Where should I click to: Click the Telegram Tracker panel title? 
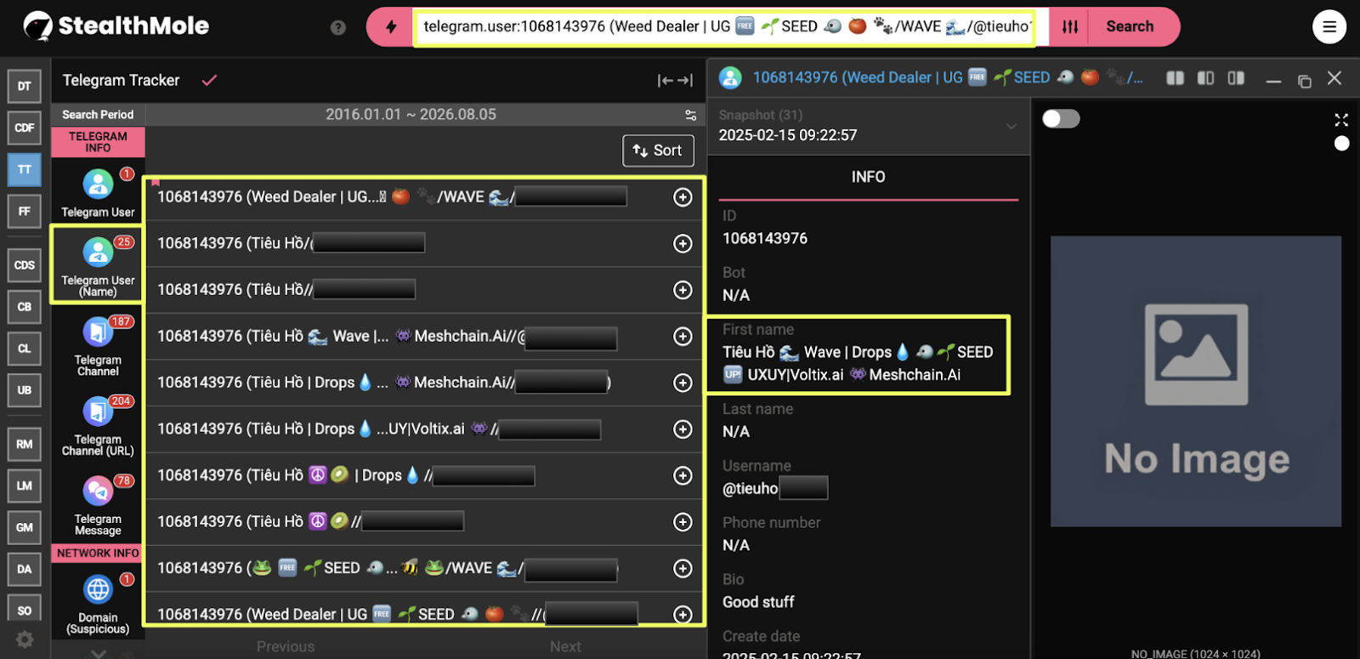point(121,81)
